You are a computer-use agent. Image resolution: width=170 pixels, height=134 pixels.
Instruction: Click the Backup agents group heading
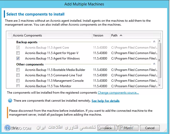click(x=27, y=42)
